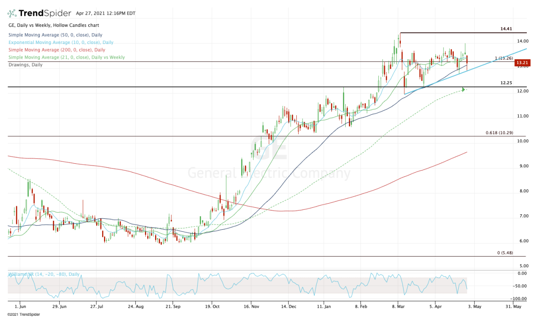The image size is (538, 318).
Task: Select the 0 (5.48) Fibonacci level label
Action: click(x=505, y=253)
